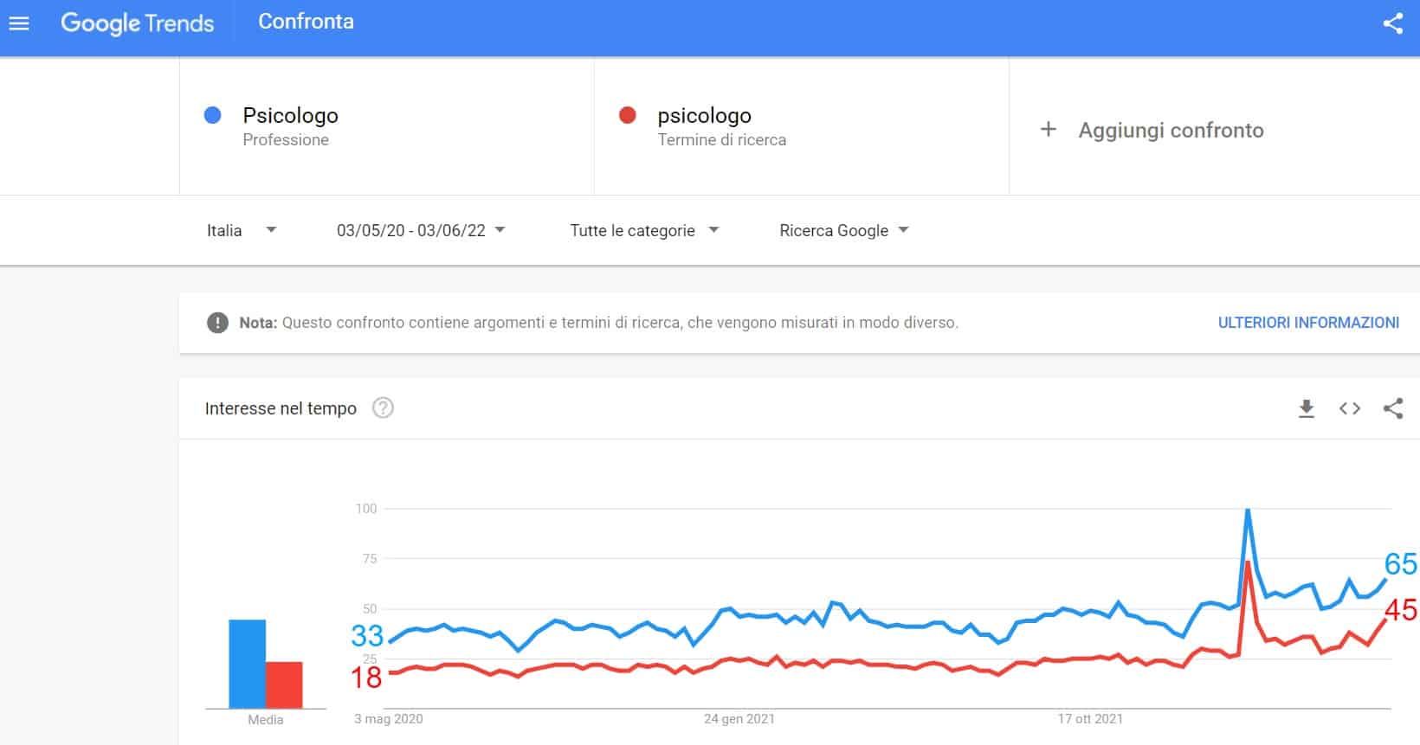Click the Google Trends logo
Image resolution: width=1420 pixels, height=745 pixels.
(137, 22)
